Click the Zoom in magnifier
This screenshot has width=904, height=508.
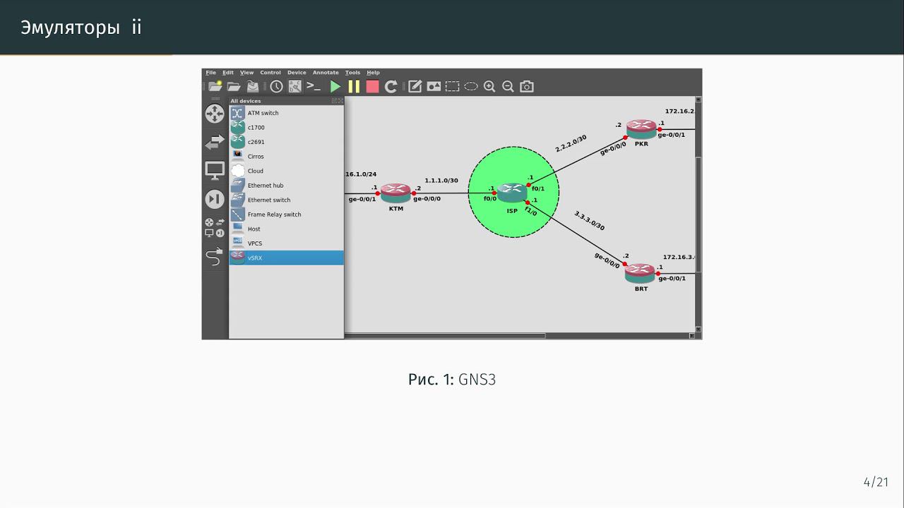pyautogui.click(x=489, y=86)
